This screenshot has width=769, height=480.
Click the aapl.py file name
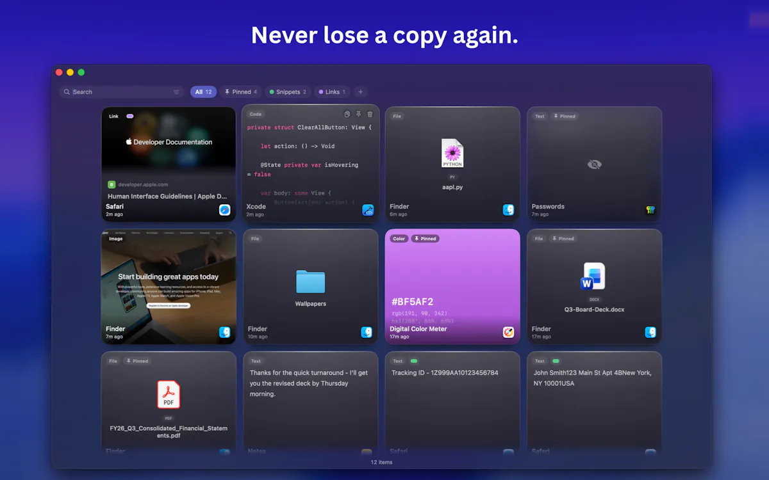452,187
